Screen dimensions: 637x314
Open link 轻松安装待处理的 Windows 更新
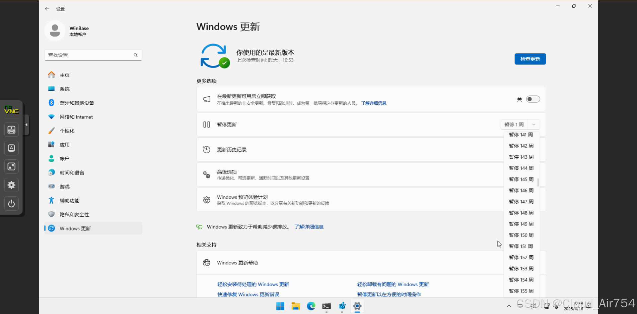point(253,285)
